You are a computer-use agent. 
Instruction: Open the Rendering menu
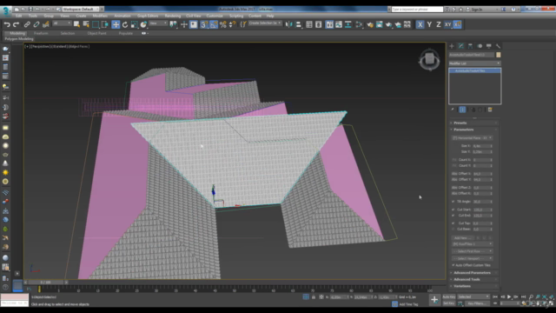173,16
